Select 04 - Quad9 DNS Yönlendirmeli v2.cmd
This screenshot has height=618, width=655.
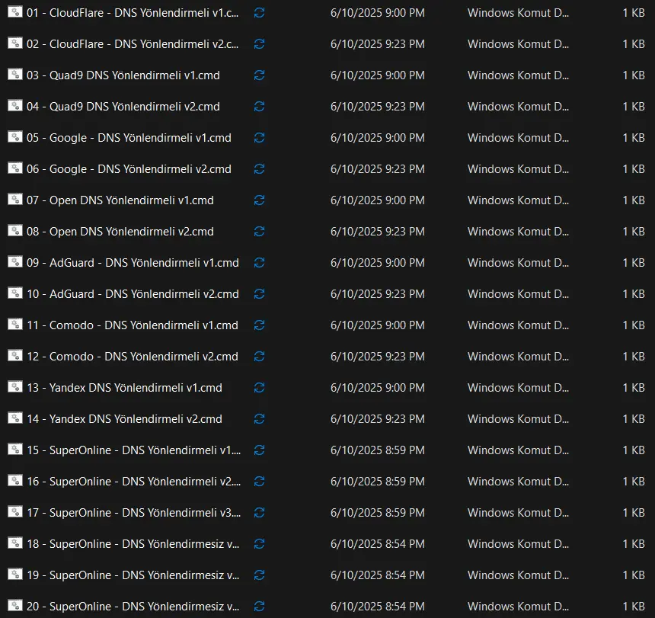point(123,107)
